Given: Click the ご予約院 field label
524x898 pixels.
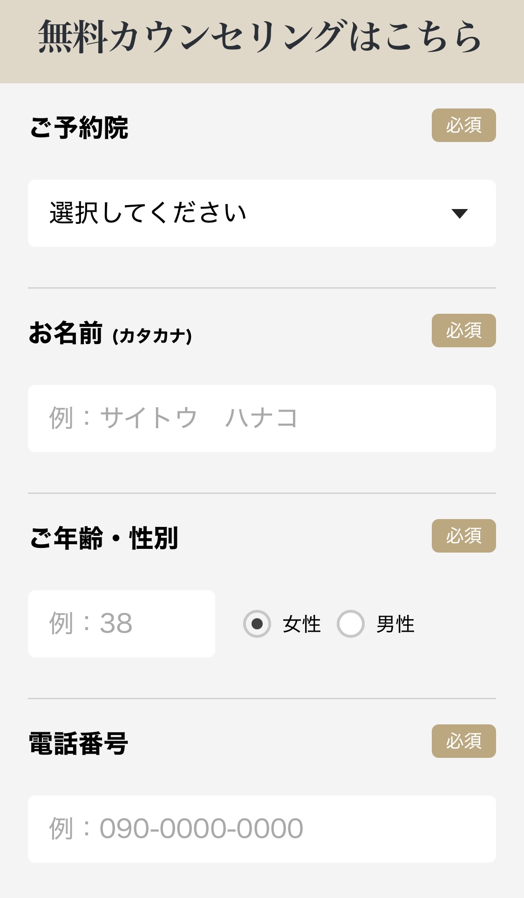Looking at the screenshot, I should 79,128.
